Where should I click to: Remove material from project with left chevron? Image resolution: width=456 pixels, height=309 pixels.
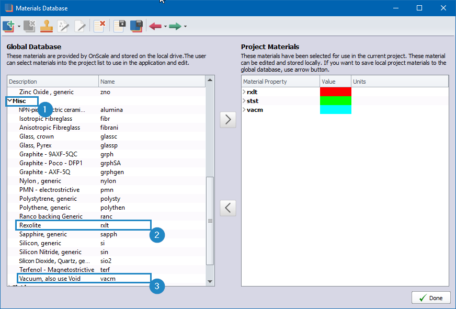228,208
